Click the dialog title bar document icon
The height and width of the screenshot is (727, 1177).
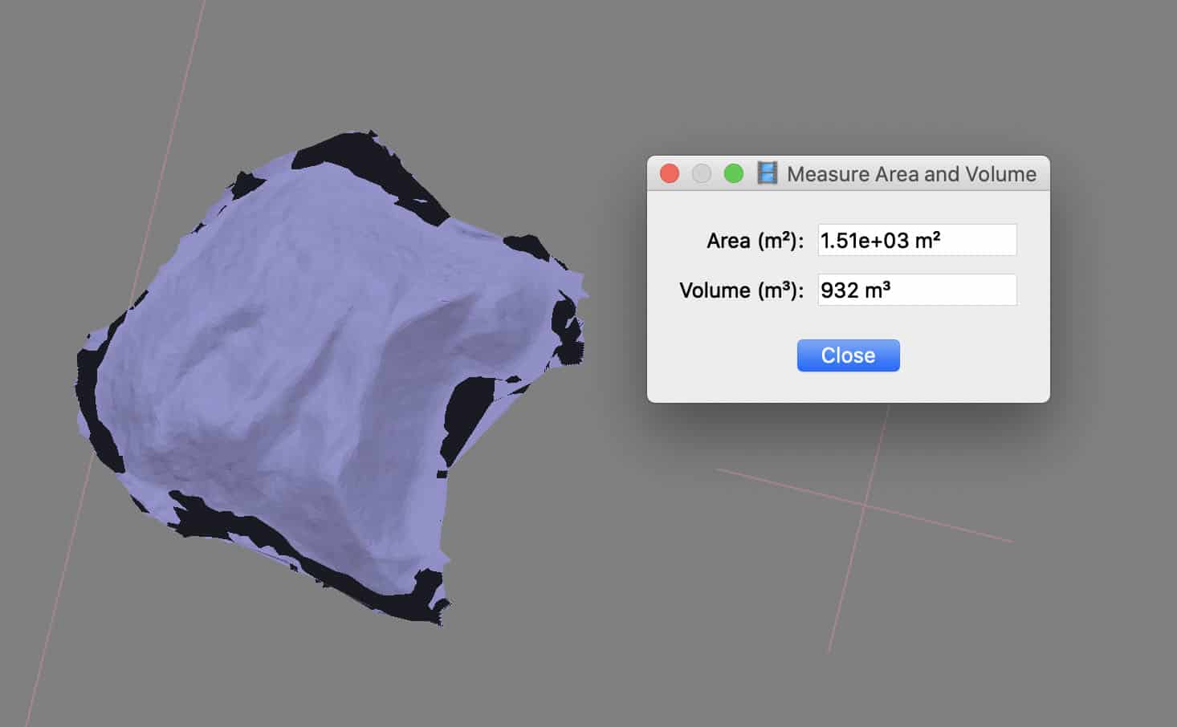[768, 173]
